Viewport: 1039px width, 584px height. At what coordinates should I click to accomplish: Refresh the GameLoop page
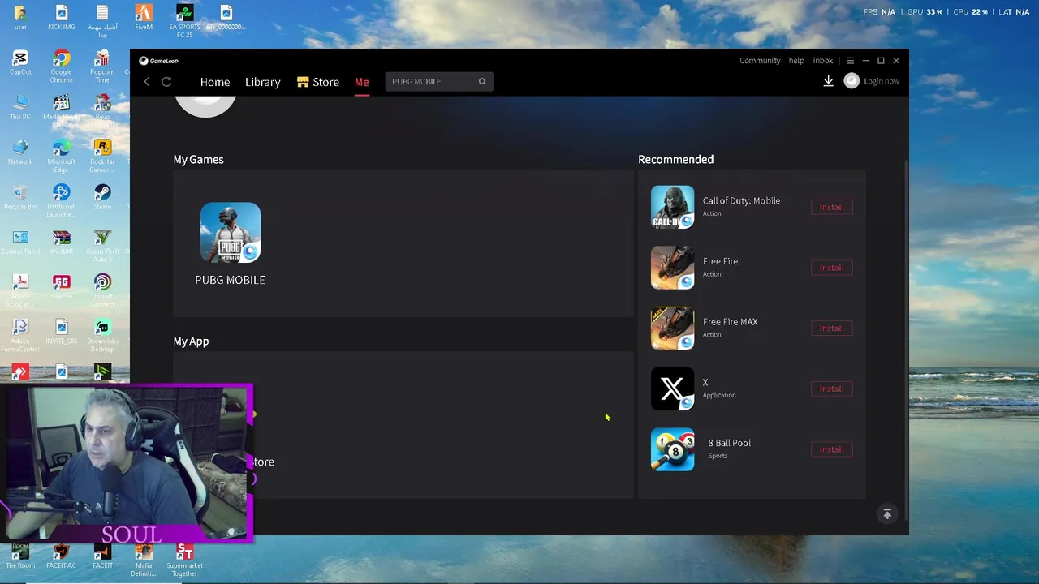(166, 82)
